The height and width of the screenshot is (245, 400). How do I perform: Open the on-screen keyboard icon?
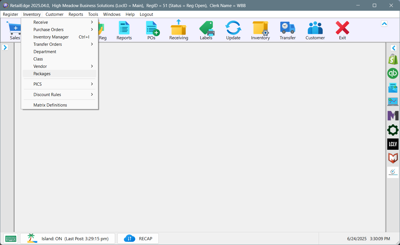coord(11,239)
